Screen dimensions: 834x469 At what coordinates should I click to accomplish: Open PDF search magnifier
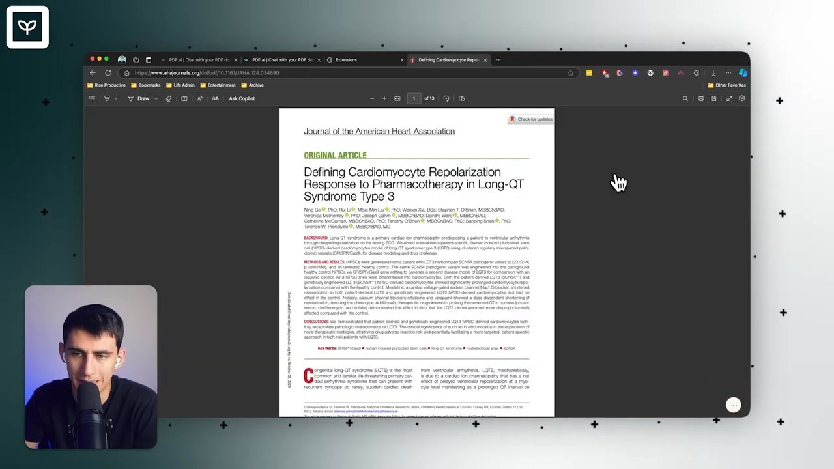(685, 98)
